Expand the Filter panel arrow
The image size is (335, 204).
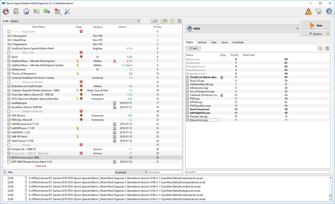pyautogui.click(x=4, y=172)
